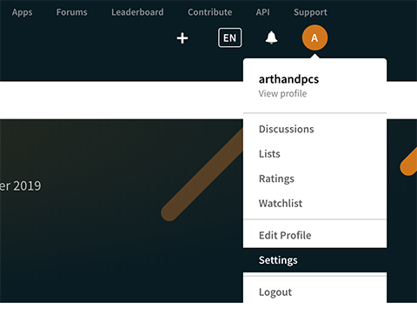Open the EN language selector
Viewport: 417px width, 322px height.
click(230, 37)
